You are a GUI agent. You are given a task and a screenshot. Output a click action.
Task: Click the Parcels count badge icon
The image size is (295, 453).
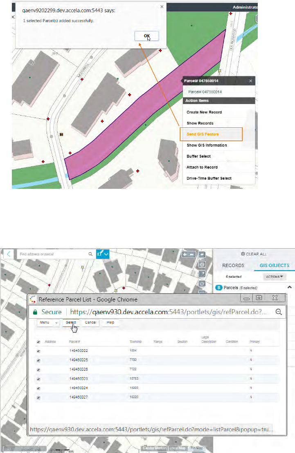219,288
